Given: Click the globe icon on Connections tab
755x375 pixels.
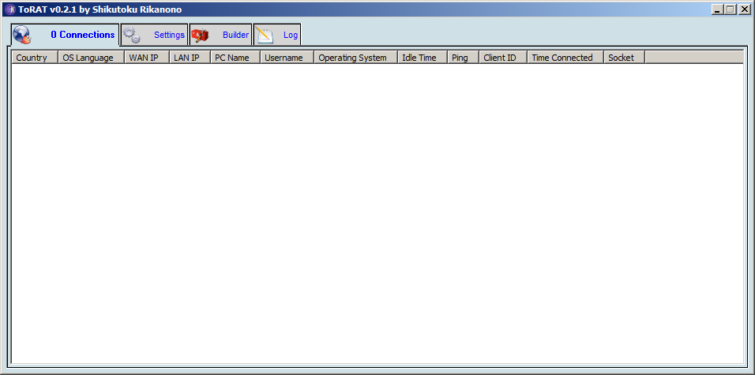Looking at the screenshot, I should click(x=22, y=35).
